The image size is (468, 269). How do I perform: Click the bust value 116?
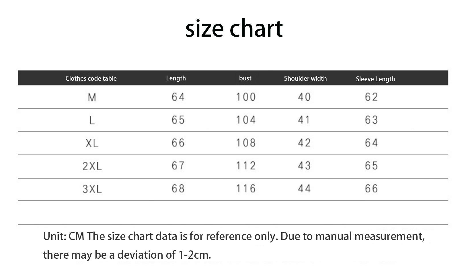pos(246,189)
